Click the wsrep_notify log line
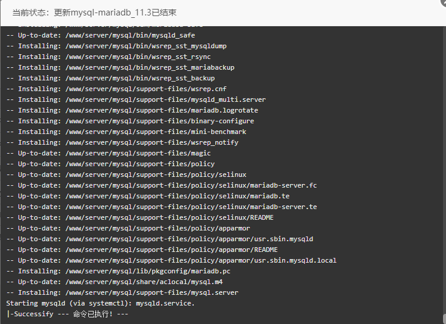Screen dimensions: 446x324 pyautogui.click(x=122, y=142)
